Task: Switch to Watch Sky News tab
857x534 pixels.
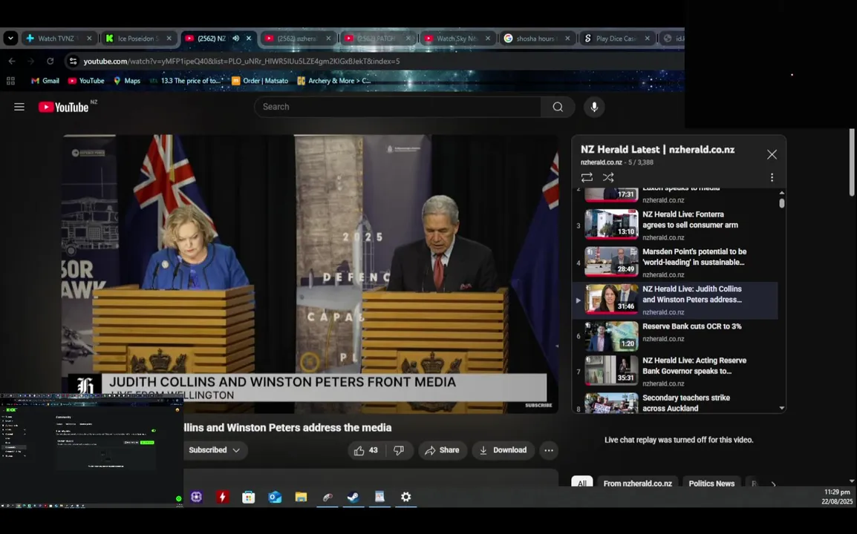Action: click(457, 39)
